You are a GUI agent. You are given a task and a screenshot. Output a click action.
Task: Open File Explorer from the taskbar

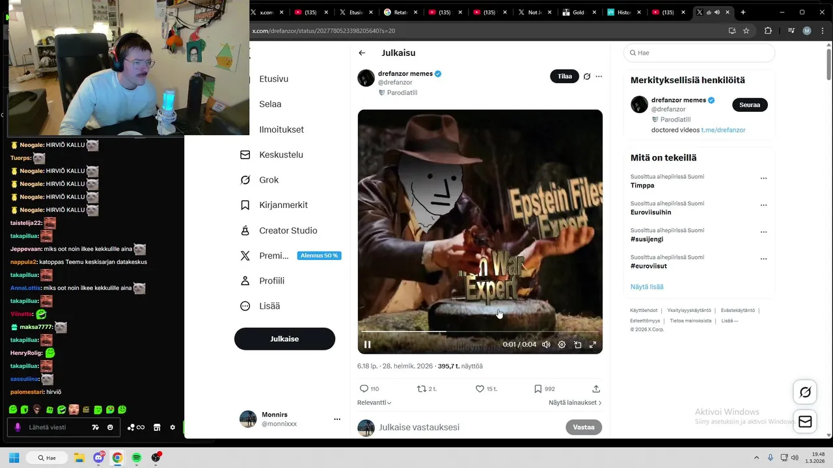click(x=79, y=458)
